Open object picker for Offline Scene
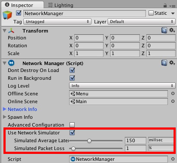The width and height of the screenshot is (177, 163). [173, 94]
